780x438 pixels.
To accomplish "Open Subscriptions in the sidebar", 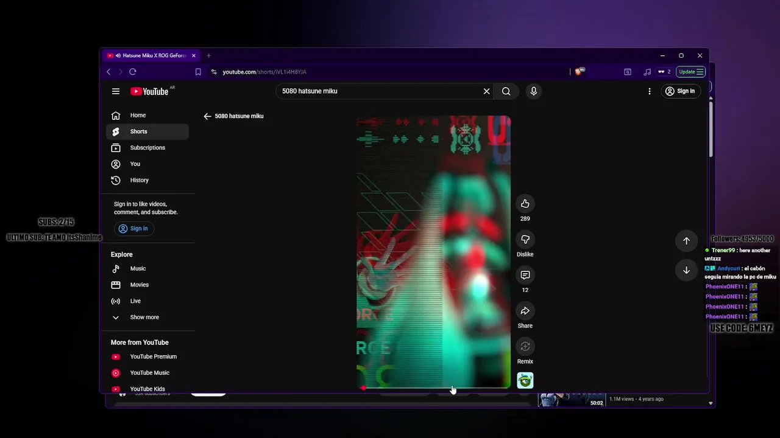I will [147, 148].
